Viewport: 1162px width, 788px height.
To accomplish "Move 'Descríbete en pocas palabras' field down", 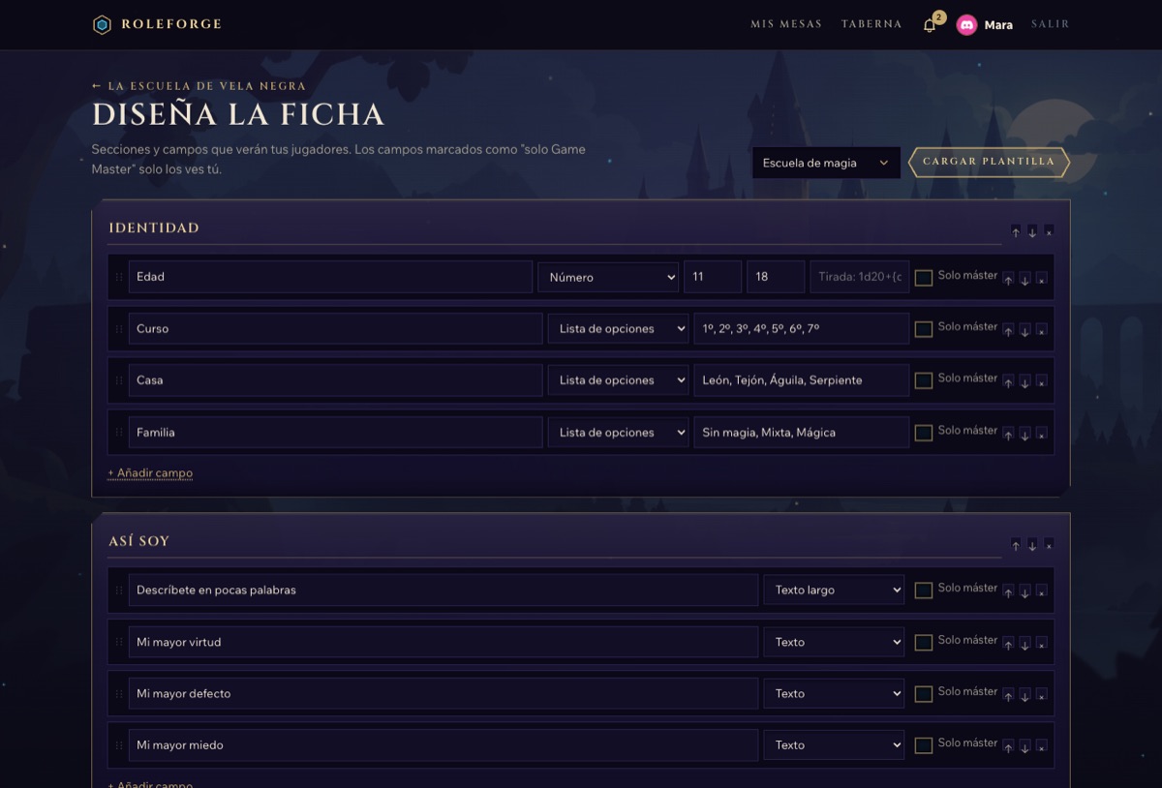I will (1024, 591).
